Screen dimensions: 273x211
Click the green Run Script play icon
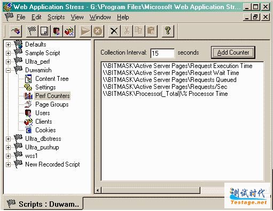point(85,31)
